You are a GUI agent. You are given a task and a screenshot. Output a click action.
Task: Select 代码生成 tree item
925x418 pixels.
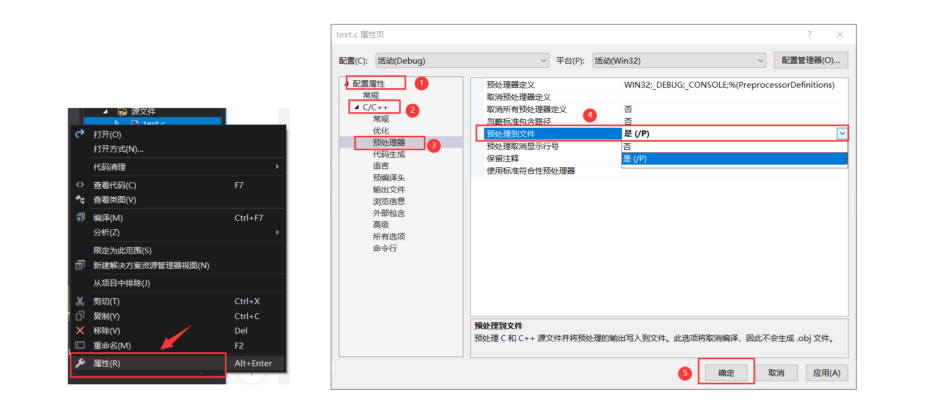pyautogui.click(x=389, y=154)
